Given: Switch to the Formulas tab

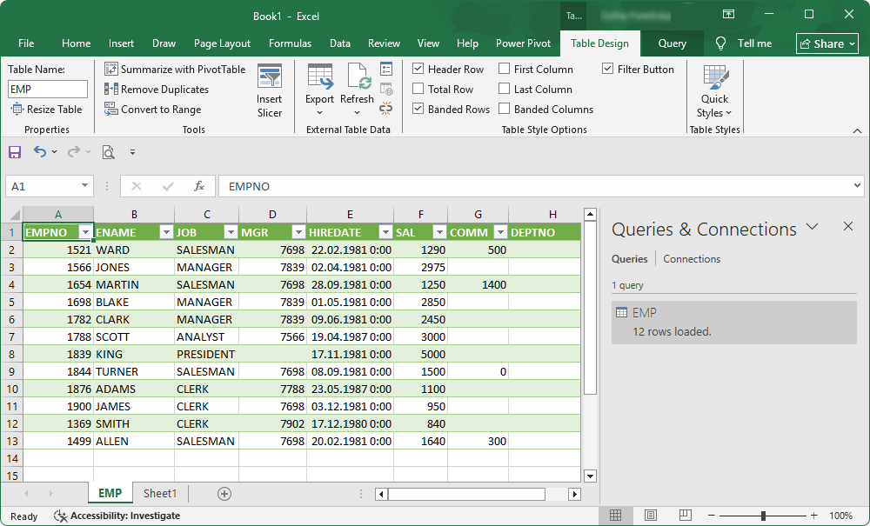Looking at the screenshot, I should point(291,43).
